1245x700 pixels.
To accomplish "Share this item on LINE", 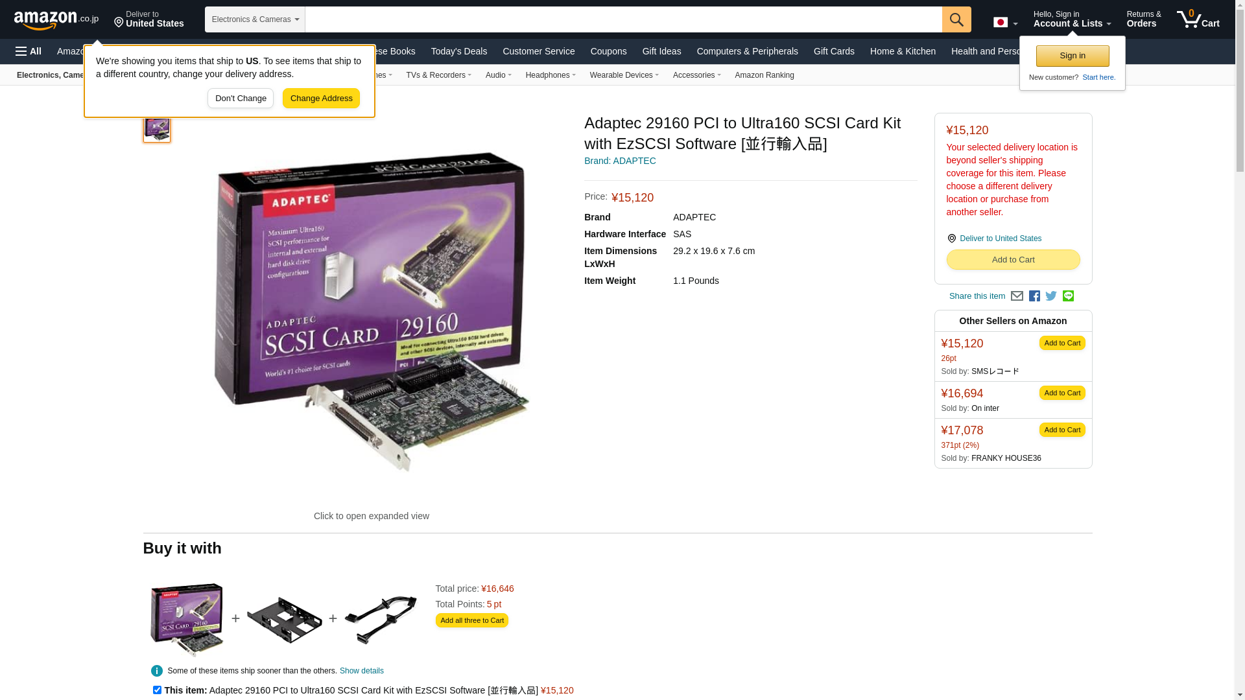I will tap(1068, 296).
